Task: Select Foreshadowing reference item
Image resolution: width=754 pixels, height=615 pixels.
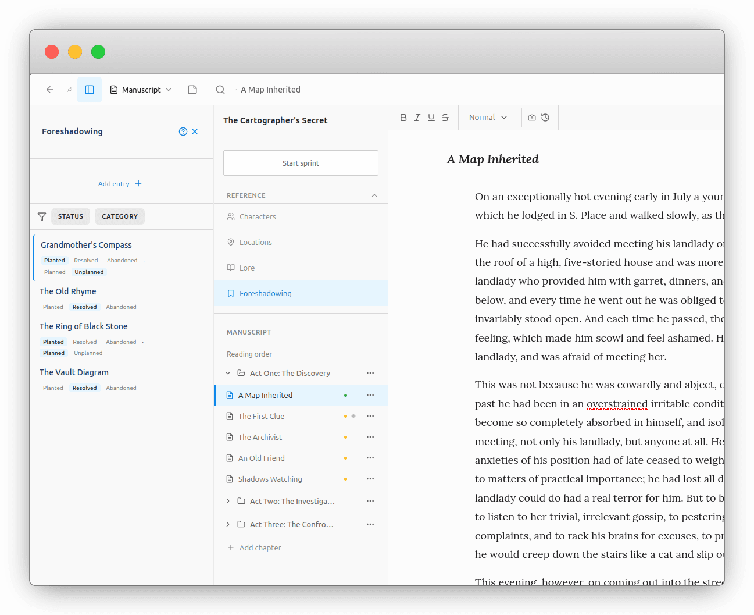Action: click(301, 293)
